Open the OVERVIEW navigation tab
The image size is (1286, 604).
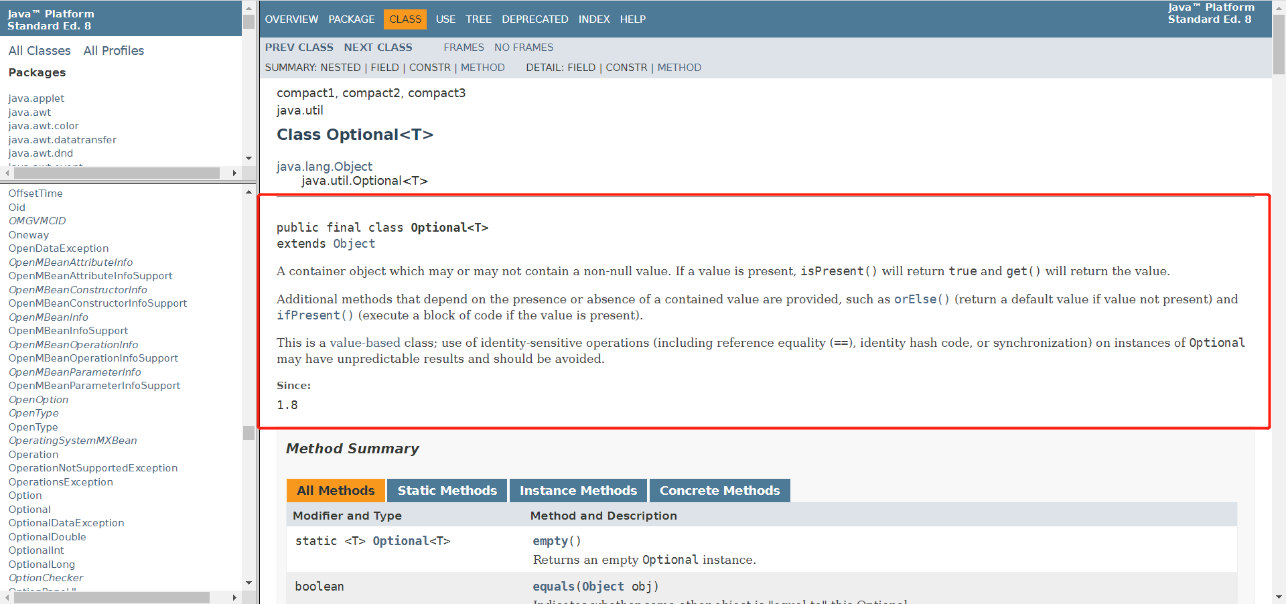click(x=291, y=19)
